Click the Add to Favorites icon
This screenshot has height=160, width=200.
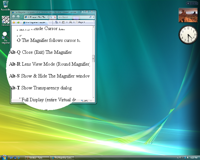click(18, 22)
